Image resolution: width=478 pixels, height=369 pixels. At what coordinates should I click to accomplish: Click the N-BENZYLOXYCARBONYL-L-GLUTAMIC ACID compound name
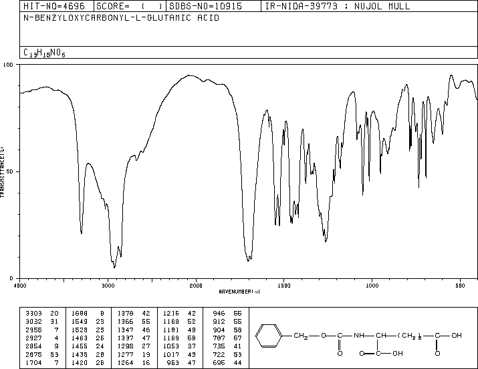(121, 18)
